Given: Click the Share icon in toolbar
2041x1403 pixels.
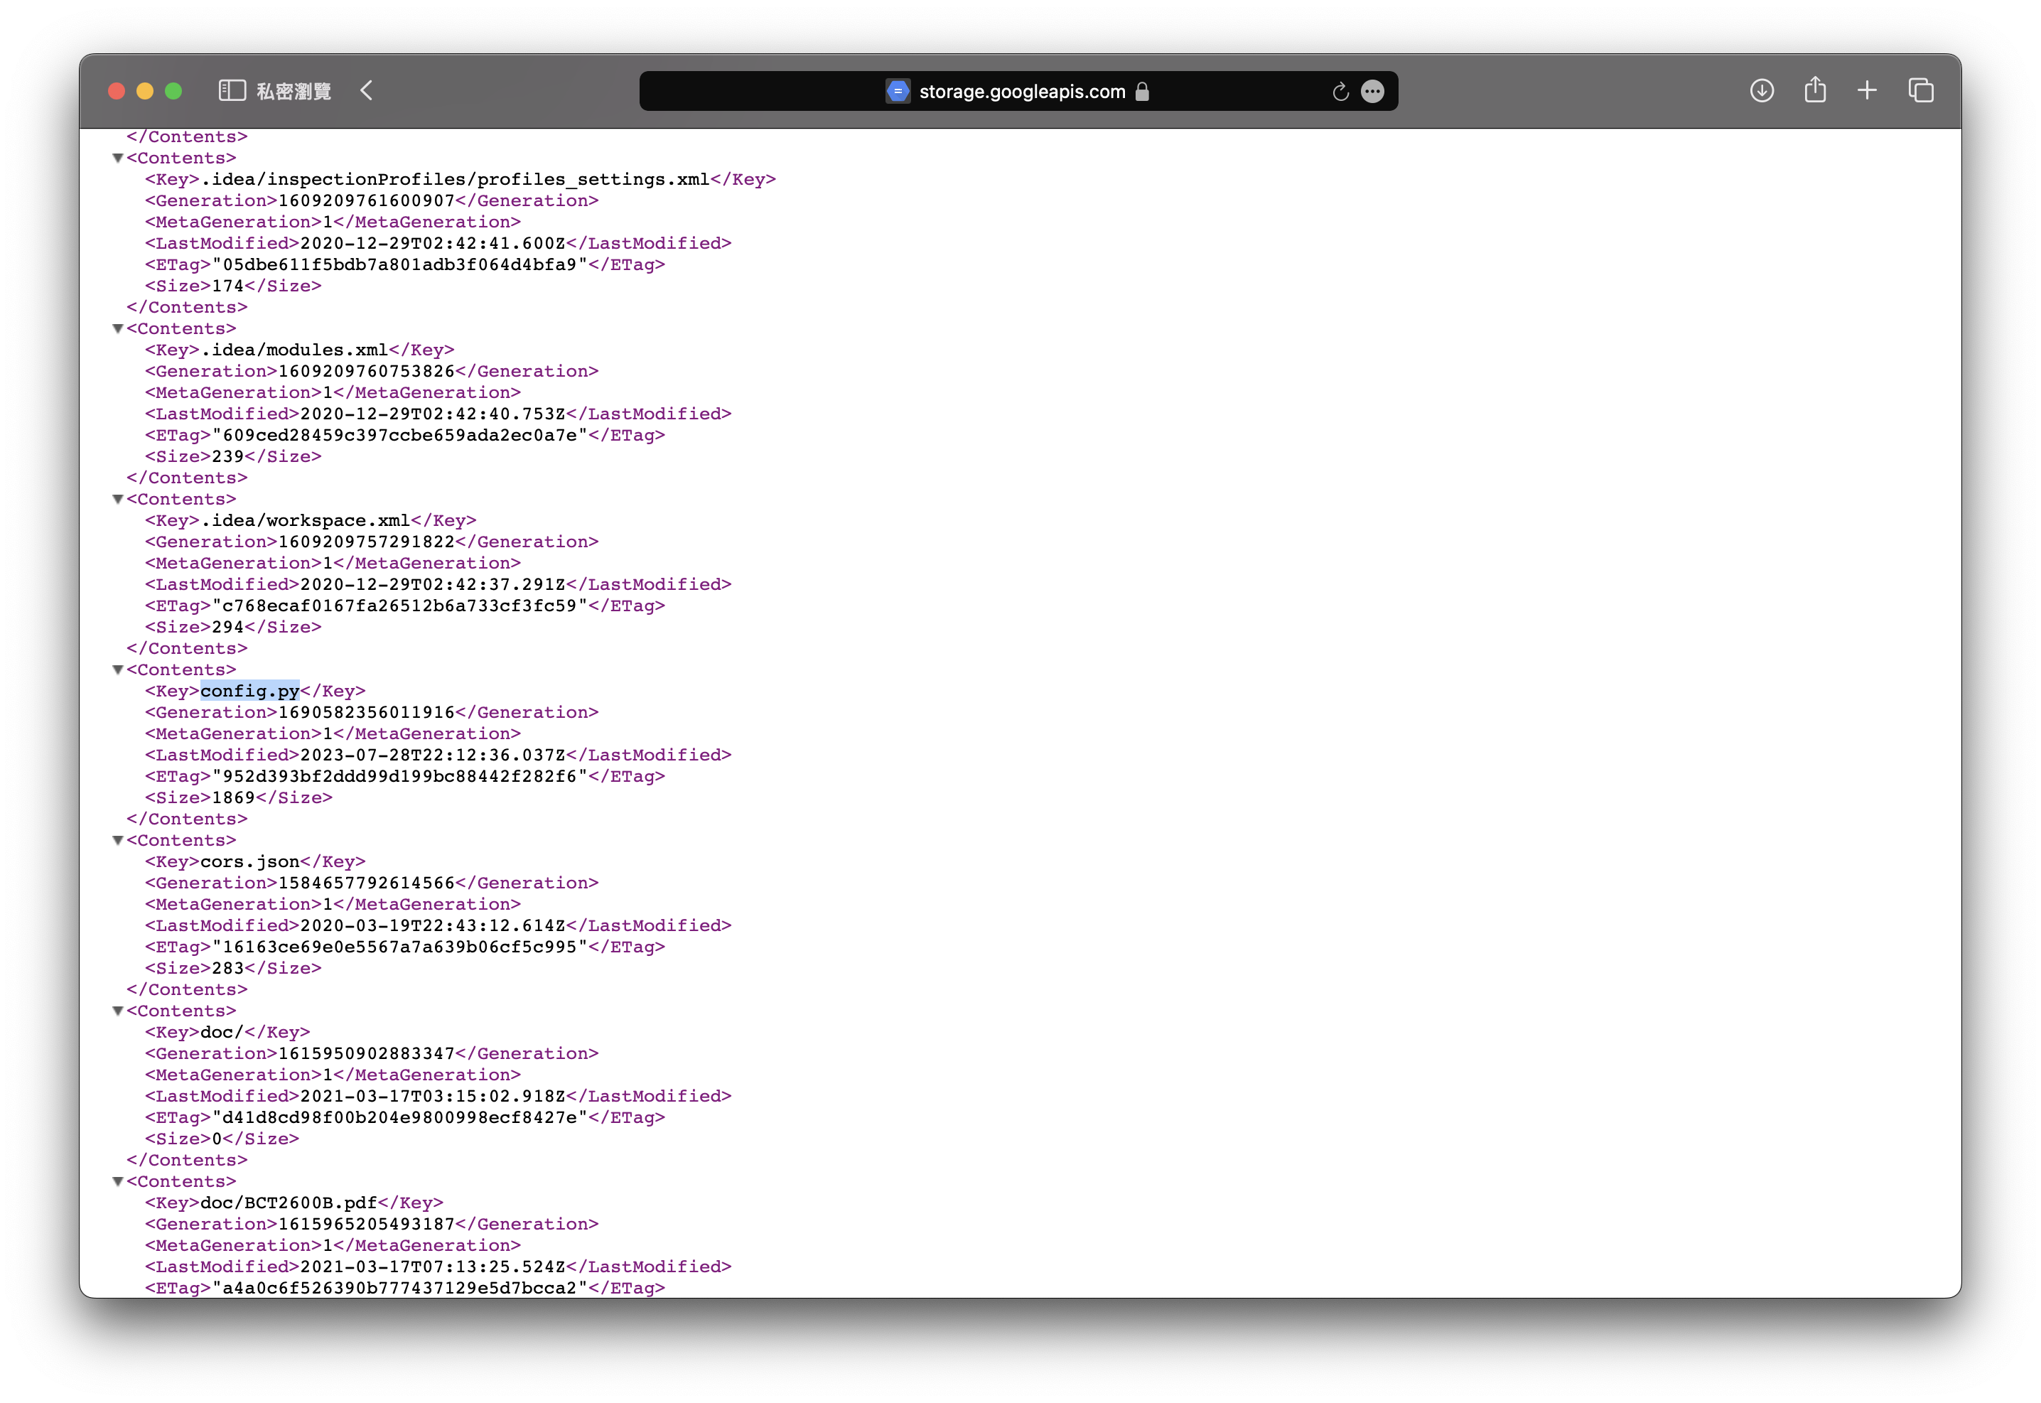Looking at the screenshot, I should point(1815,90).
